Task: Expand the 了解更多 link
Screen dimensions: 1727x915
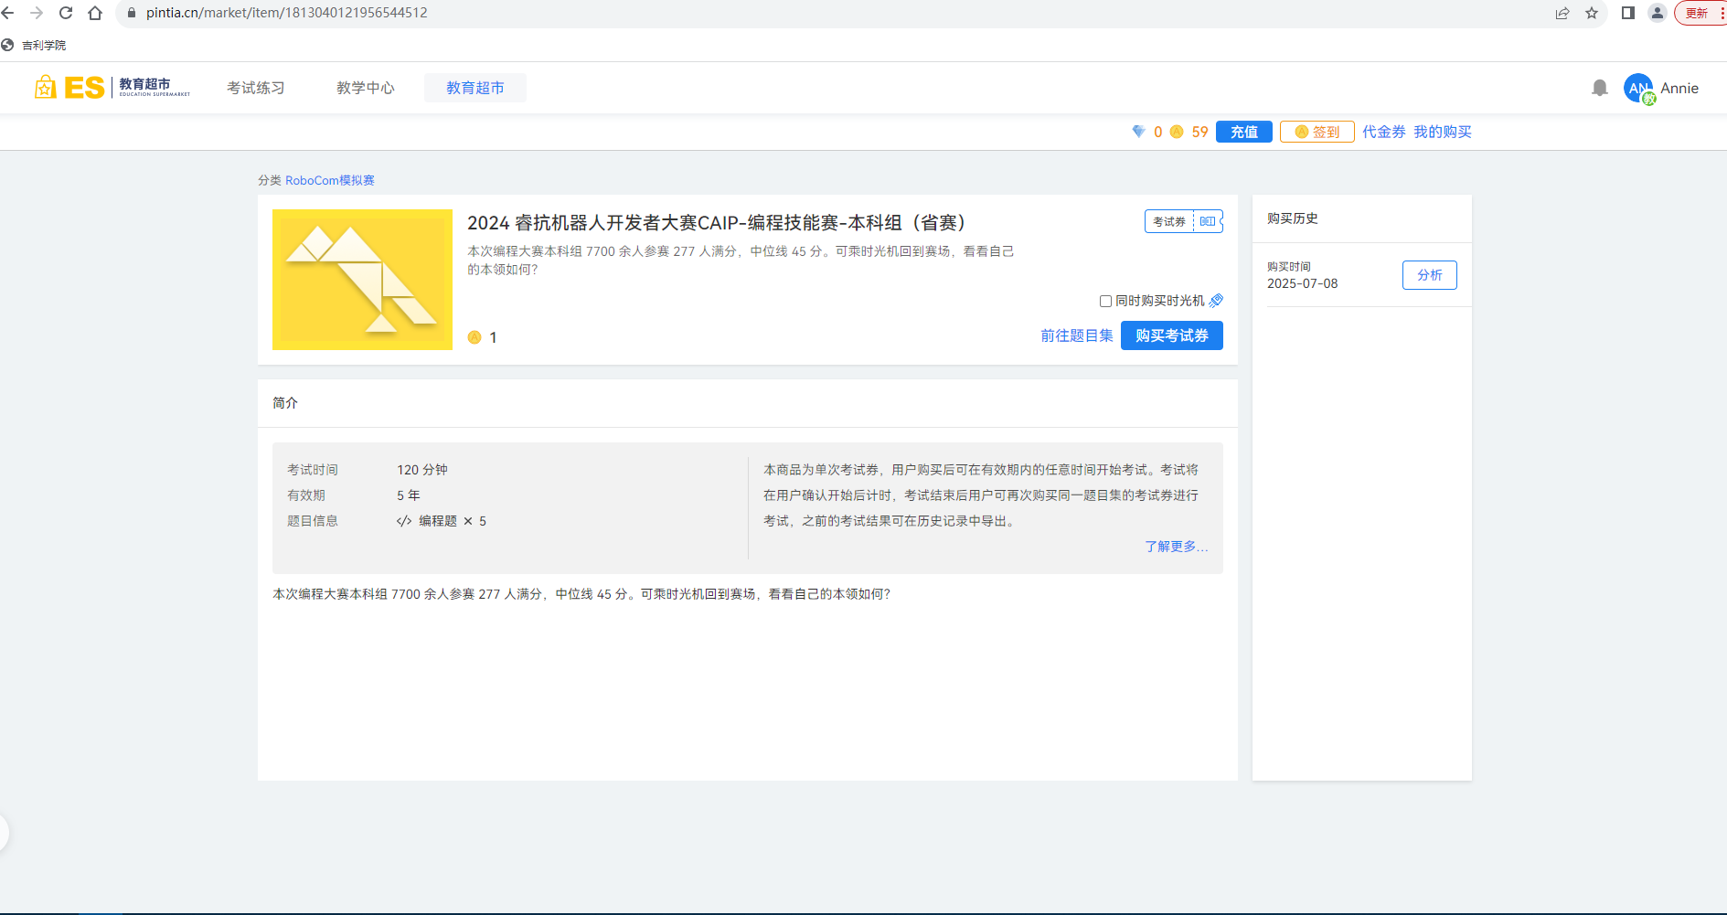Action: tap(1176, 547)
